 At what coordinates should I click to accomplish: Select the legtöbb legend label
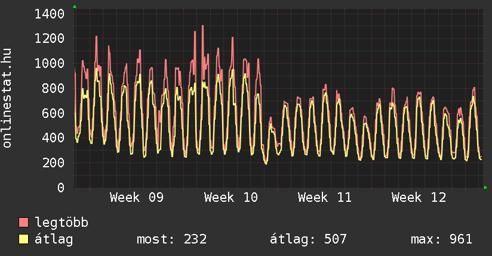[61, 223]
